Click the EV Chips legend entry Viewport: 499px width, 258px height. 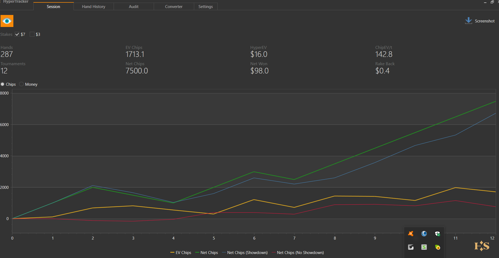click(181, 253)
